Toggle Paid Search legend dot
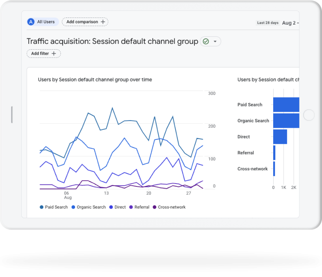322x277 pixels. pyautogui.click(x=42, y=207)
